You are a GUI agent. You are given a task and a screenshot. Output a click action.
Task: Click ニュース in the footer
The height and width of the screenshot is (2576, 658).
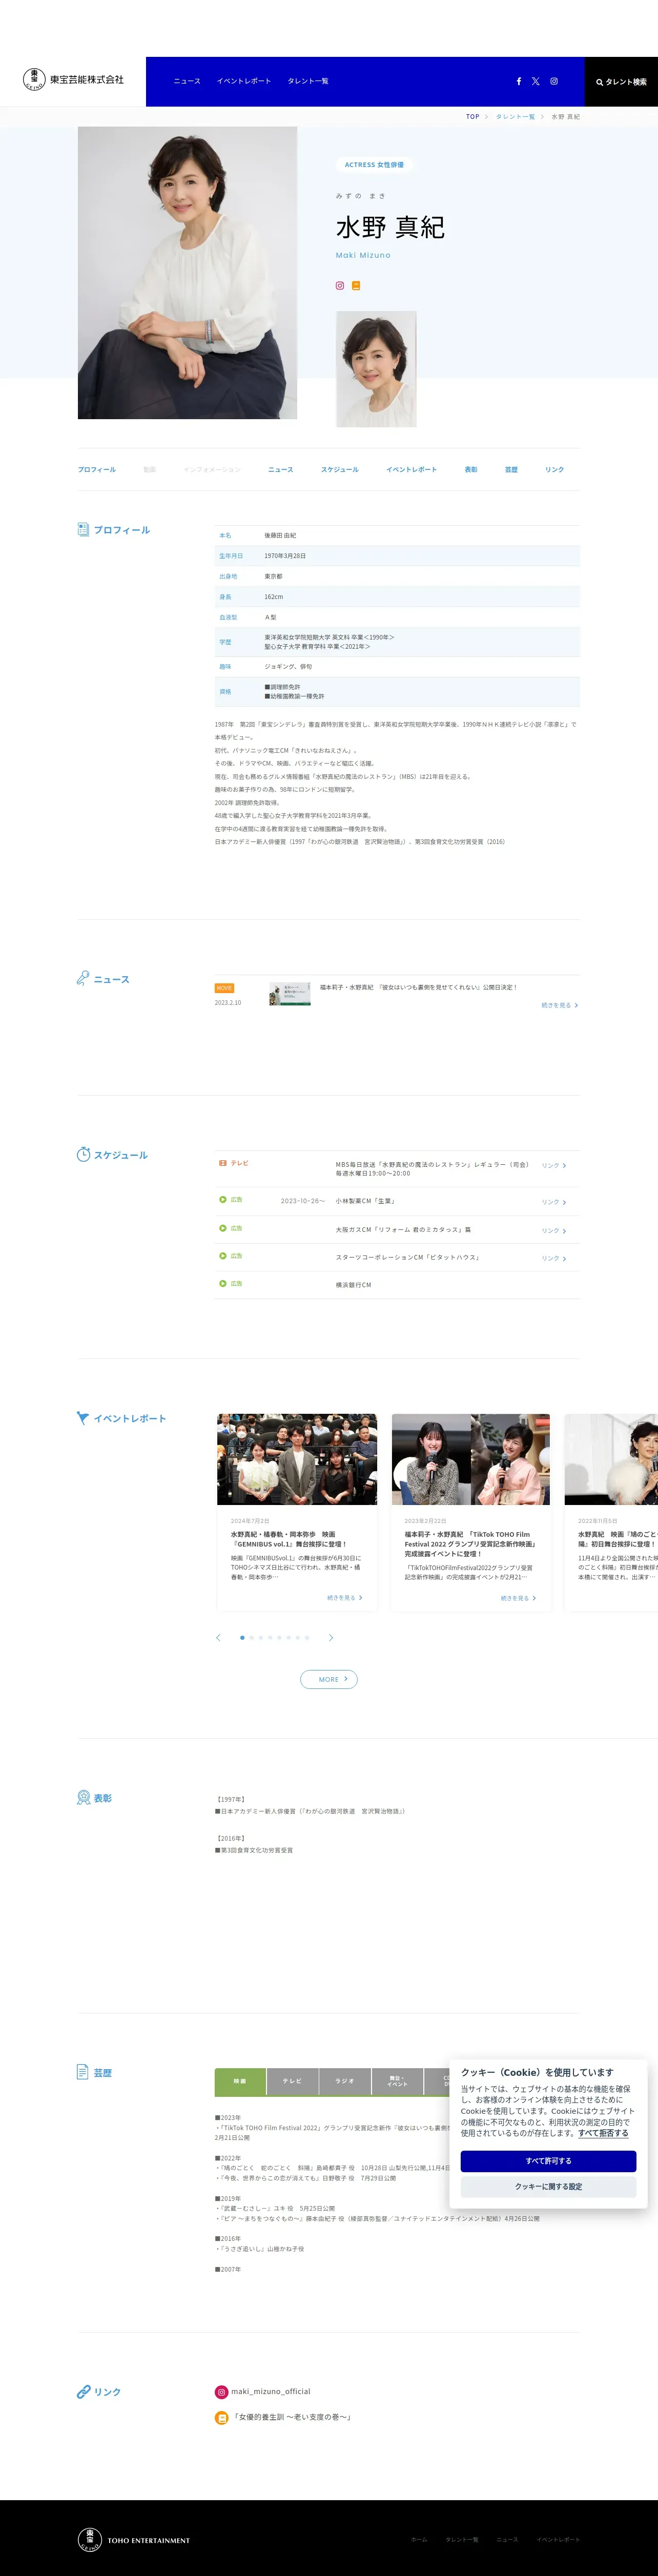pyautogui.click(x=507, y=2539)
